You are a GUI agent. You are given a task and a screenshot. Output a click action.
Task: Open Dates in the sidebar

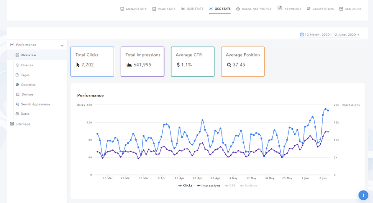pos(25,114)
